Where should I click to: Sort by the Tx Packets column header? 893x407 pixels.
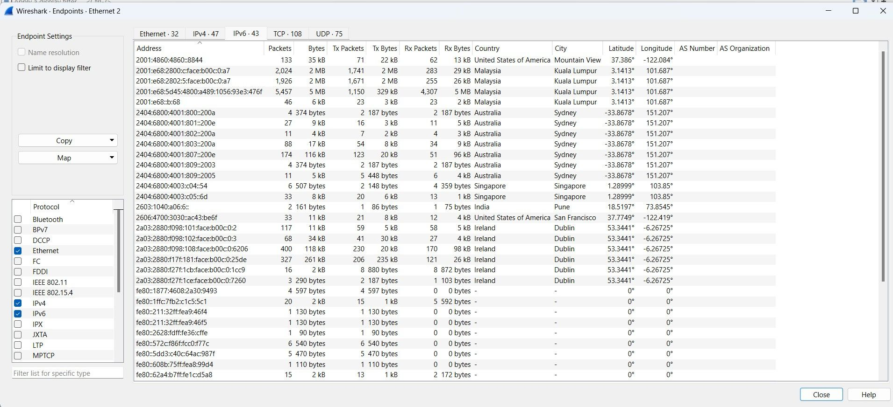[x=348, y=48]
